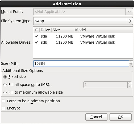The image size is (134, 124).
Task: Click the sdb 51200 MB size cell
Action: (65, 42)
